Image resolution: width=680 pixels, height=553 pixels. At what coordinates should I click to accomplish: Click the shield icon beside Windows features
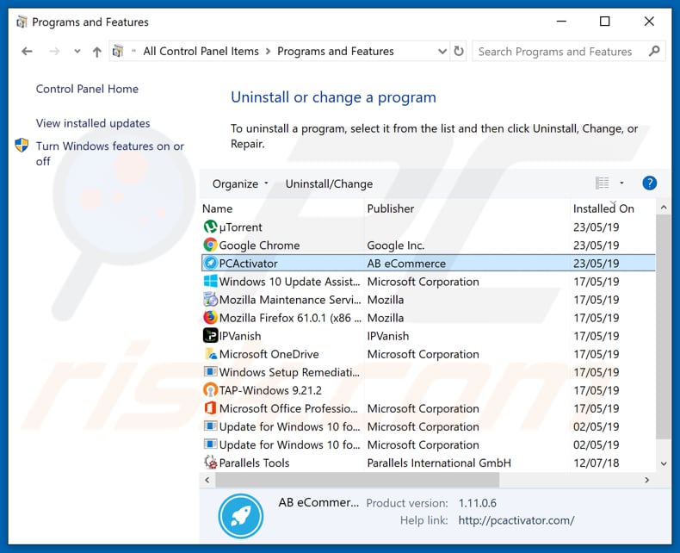coord(22,145)
